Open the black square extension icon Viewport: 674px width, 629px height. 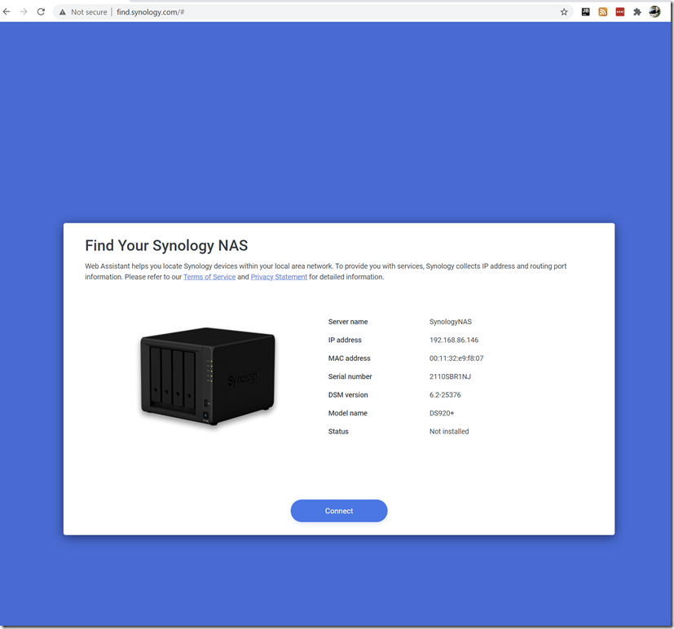(585, 12)
